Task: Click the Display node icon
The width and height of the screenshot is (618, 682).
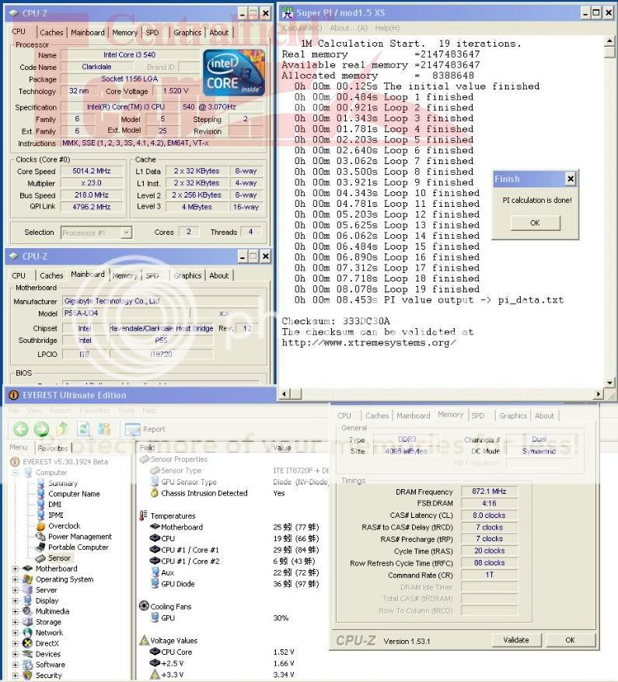Action: 28,600
